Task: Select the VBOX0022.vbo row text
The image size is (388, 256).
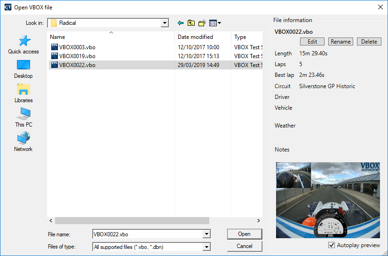Action: 77,65
